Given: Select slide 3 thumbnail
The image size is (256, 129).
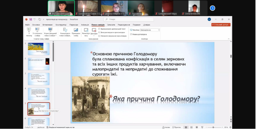Looking at the screenshot, I should (39, 79).
